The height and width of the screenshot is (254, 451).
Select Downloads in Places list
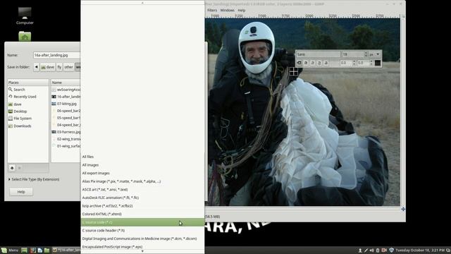coord(28,126)
